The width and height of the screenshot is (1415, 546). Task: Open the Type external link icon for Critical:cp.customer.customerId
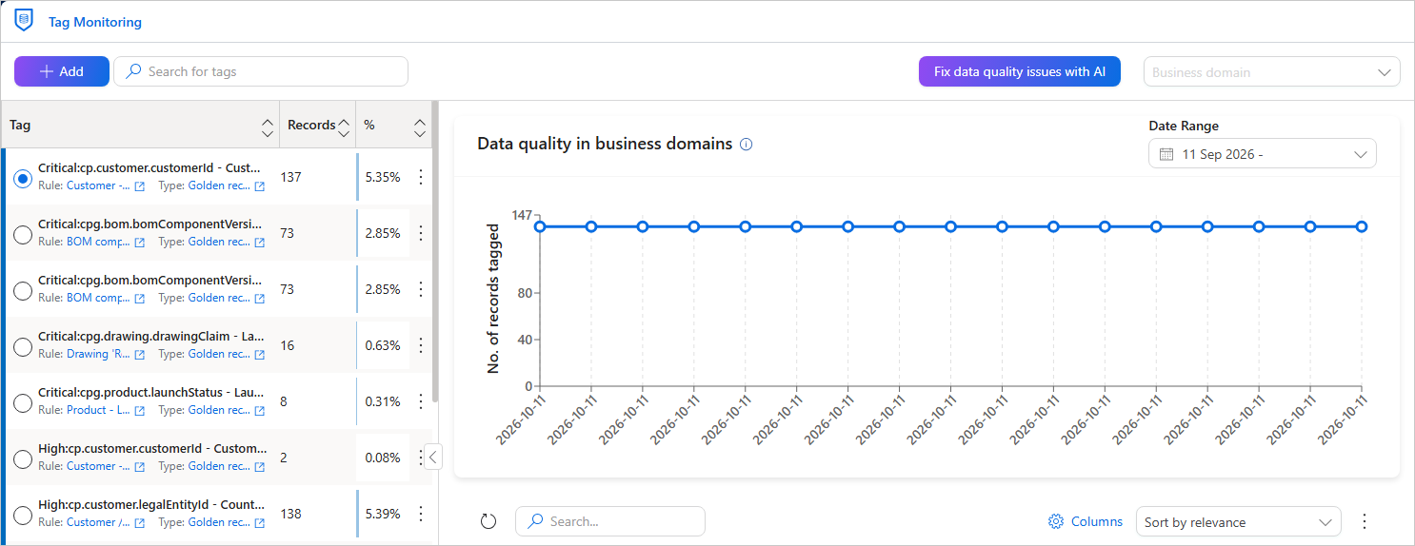(x=260, y=186)
